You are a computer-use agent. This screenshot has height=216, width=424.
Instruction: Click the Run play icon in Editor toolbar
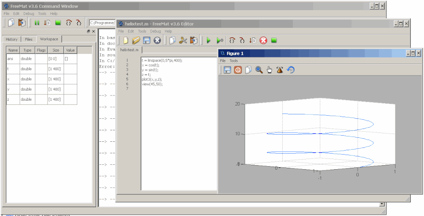(x=208, y=41)
